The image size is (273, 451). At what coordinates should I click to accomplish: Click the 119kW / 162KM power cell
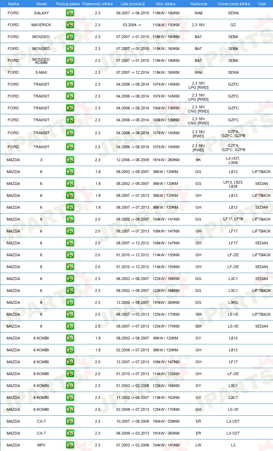166,398
